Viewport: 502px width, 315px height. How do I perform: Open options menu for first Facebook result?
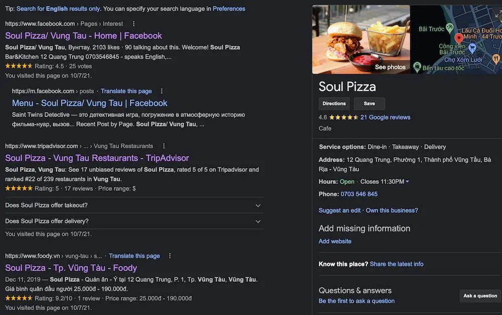134,24
